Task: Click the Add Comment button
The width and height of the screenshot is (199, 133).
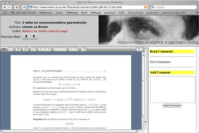Action: [x=172, y=106]
